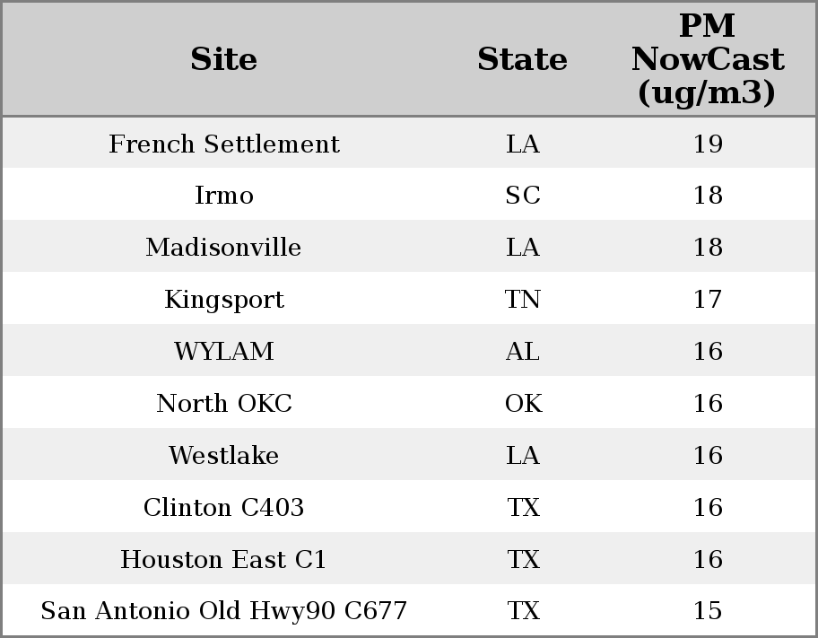Select San Antonio Old Hwy90 C677 cell
This screenshot has height=638, width=818.
coord(224,610)
